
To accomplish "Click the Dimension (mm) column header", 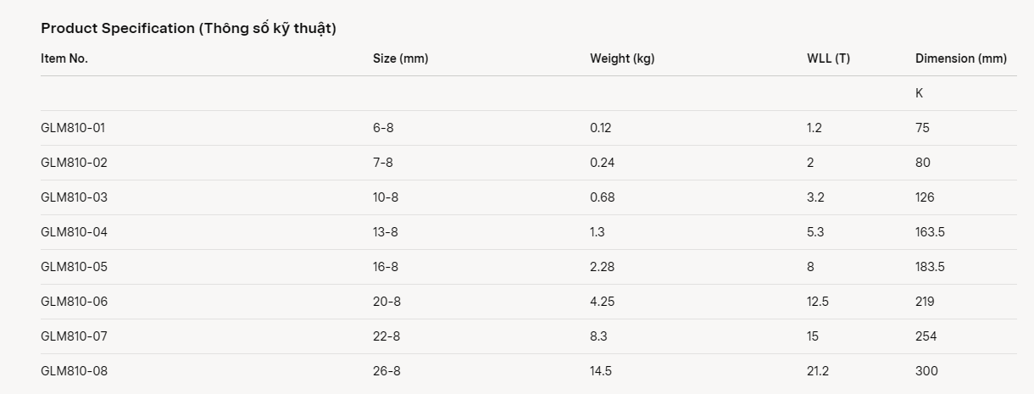I will [960, 58].
